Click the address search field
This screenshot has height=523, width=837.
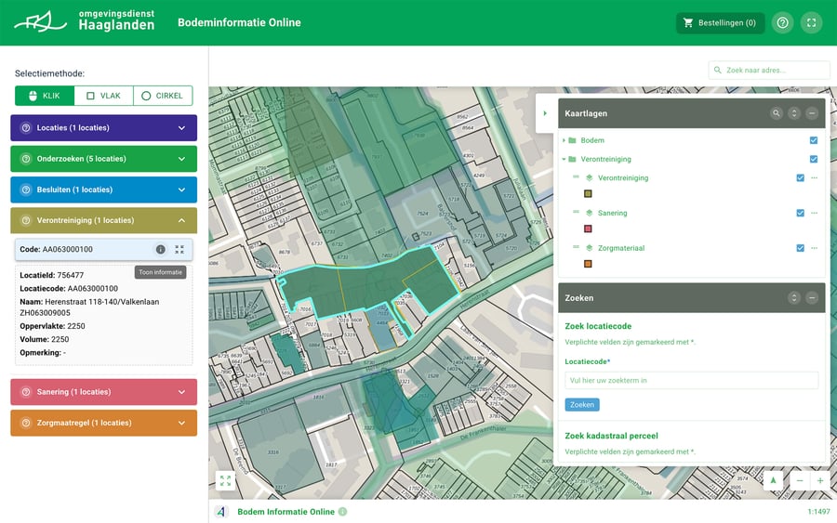769,70
